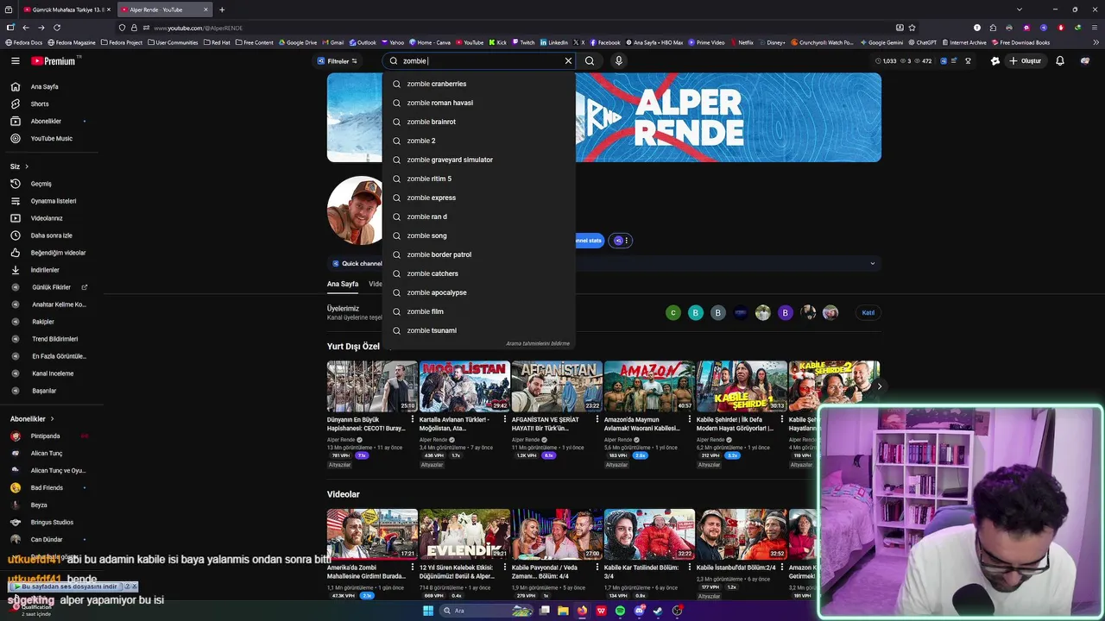
Task: Open the YouTube guide hamburger menu
Action: pyautogui.click(x=15, y=61)
